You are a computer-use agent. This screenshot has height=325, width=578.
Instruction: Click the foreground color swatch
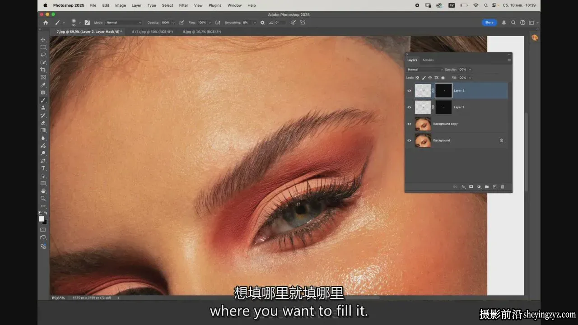(42, 219)
